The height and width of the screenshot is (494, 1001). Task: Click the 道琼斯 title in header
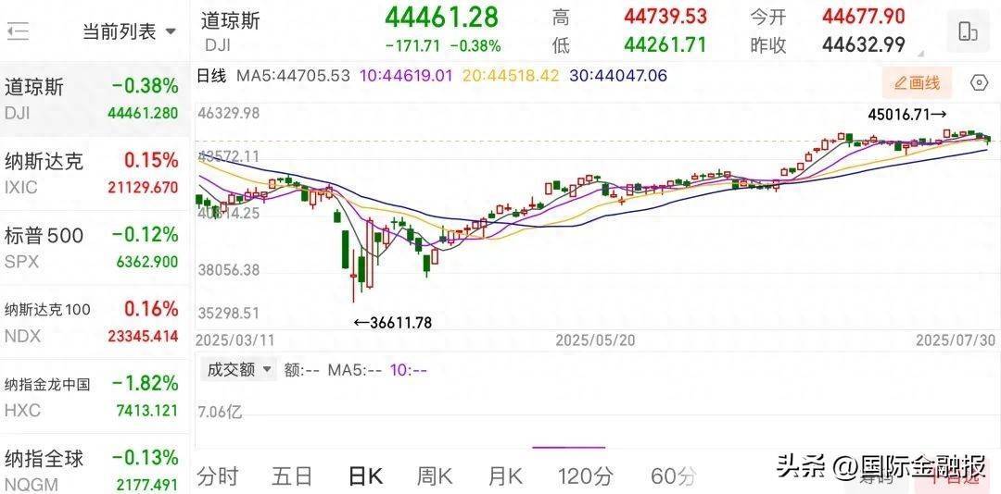tap(231, 20)
